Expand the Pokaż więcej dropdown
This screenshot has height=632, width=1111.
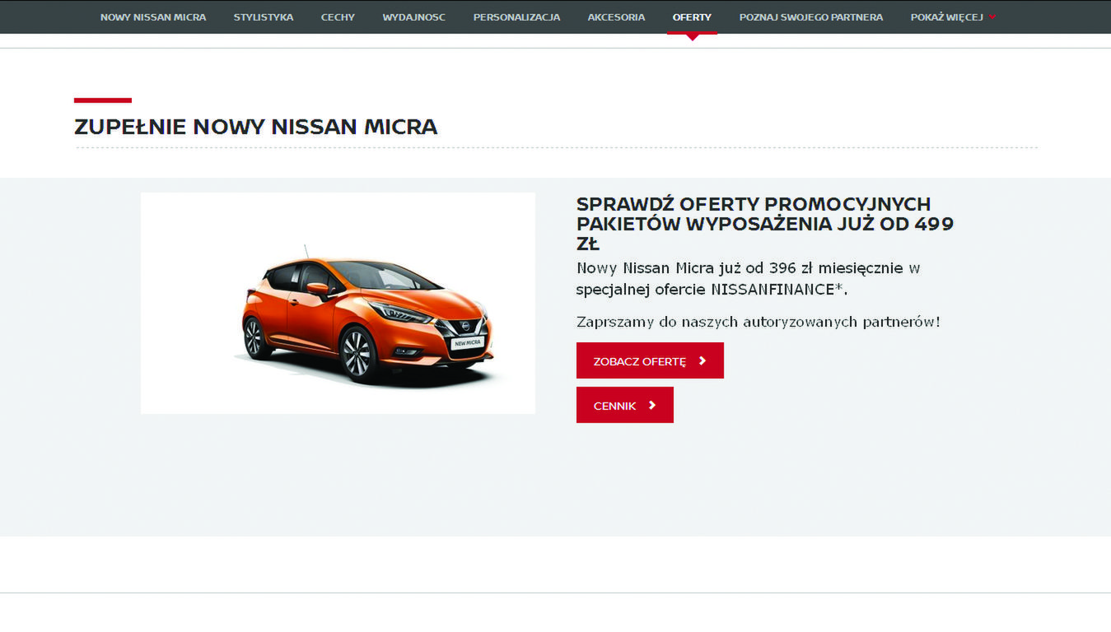click(953, 17)
